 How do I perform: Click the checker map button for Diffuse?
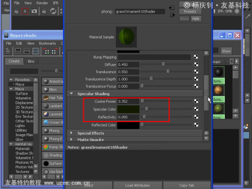pyautogui.click(x=196, y=64)
